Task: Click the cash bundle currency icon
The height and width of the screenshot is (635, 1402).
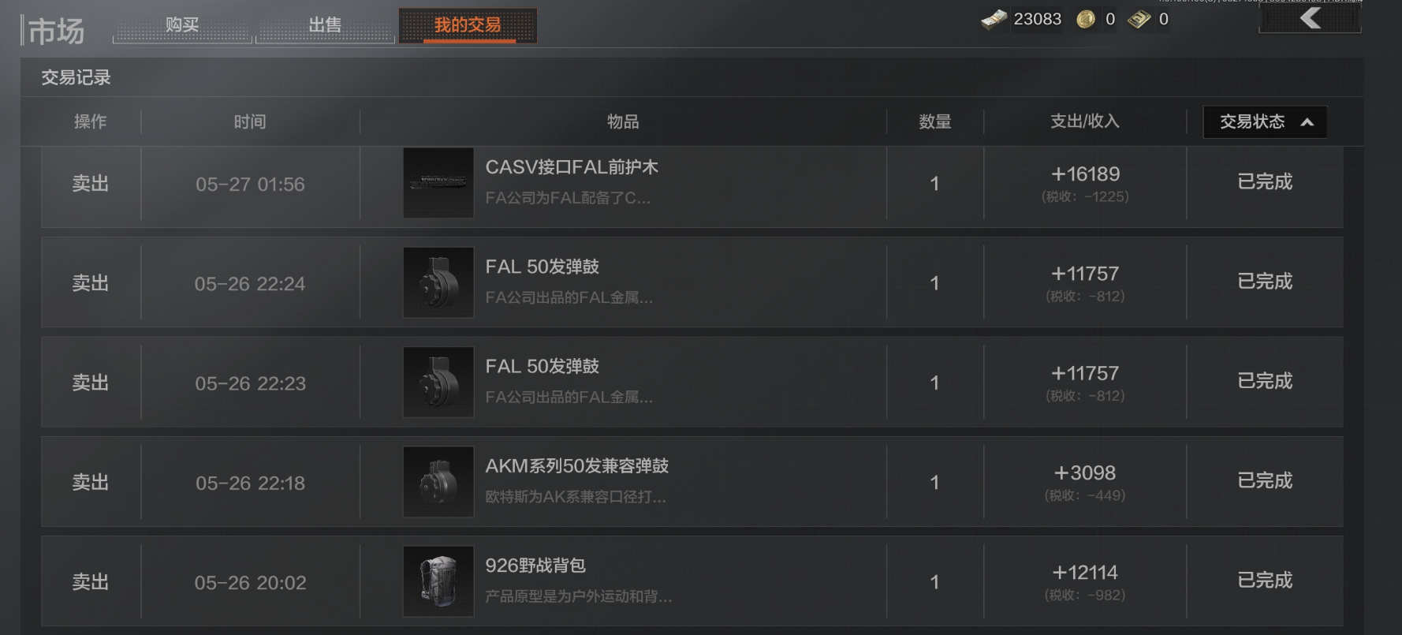Action: 994,19
